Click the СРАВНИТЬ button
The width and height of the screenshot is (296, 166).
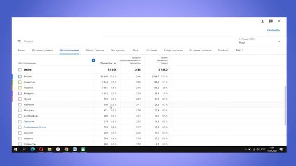click(273, 30)
